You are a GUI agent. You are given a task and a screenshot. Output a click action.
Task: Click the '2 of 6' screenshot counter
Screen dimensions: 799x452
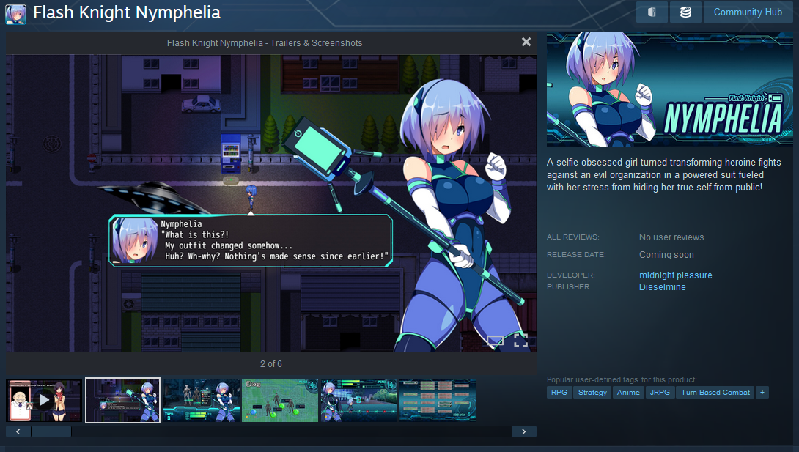click(271, 364)
